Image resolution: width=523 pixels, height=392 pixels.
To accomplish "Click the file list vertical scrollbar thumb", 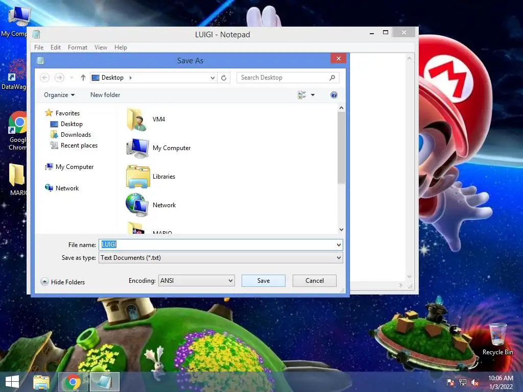I will click(x=341, y=148).
